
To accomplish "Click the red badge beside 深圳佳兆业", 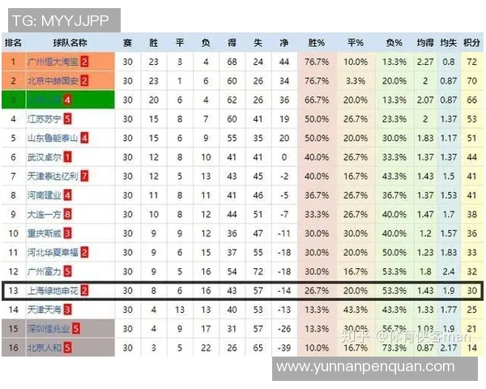I will coord(76,328).
